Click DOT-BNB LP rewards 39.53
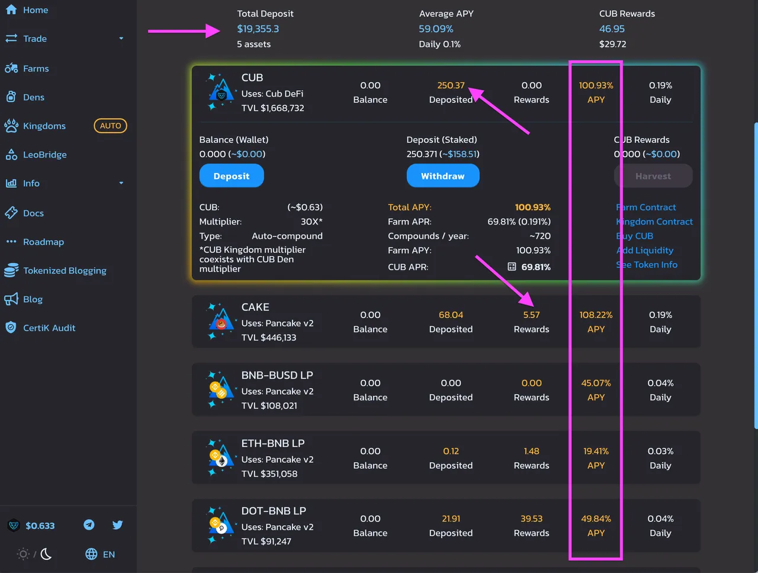The image size is (758, 573). click(531, 518)
